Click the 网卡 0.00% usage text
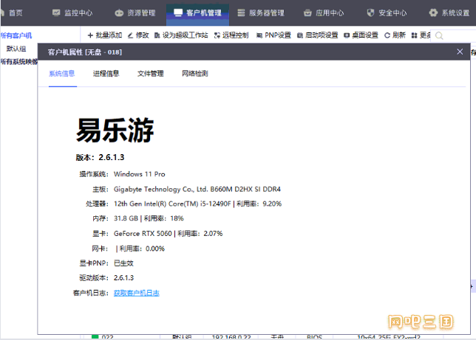The width and height of the screenshot is (476, 340). click(142, 249)
